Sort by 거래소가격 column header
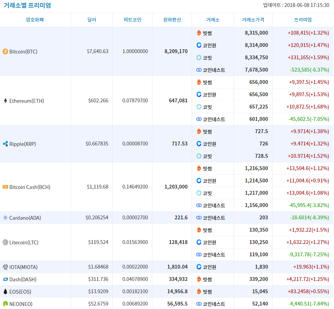Image resolution: width=334 pixels, height=309 pixels. (x=253, y=20)
